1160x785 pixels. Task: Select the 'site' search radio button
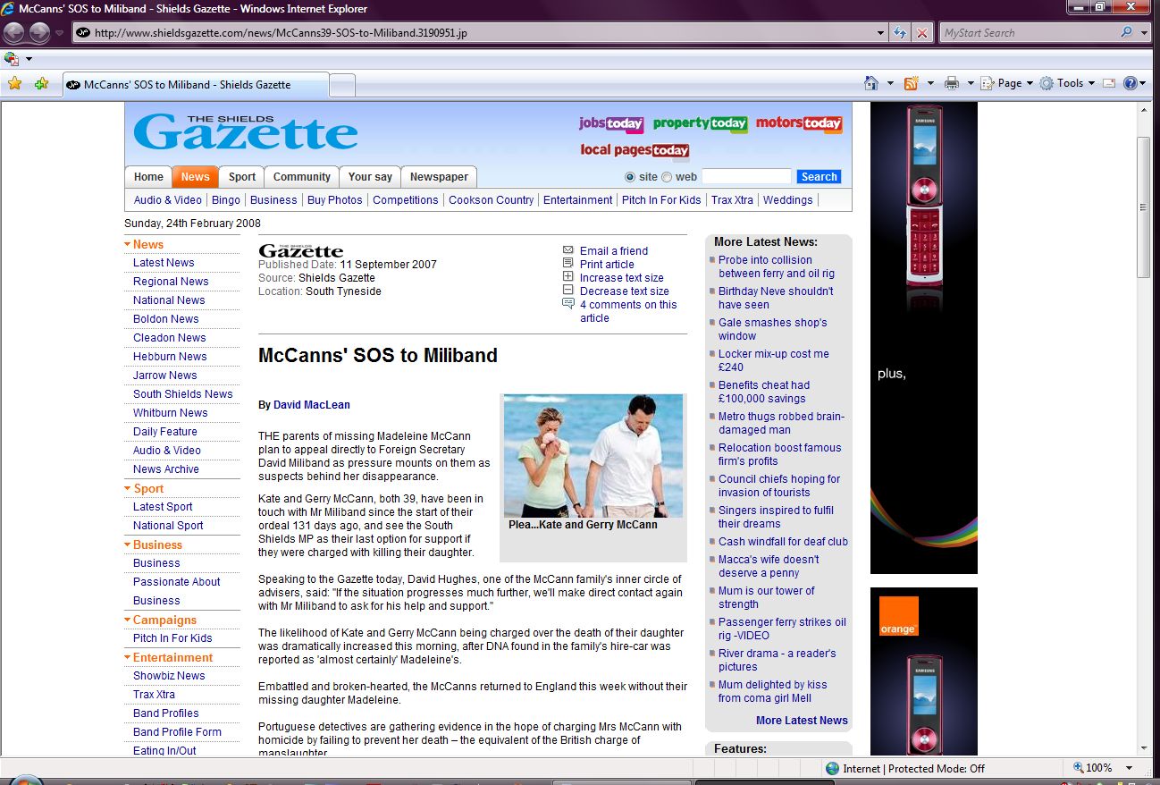tap(630, 177)
